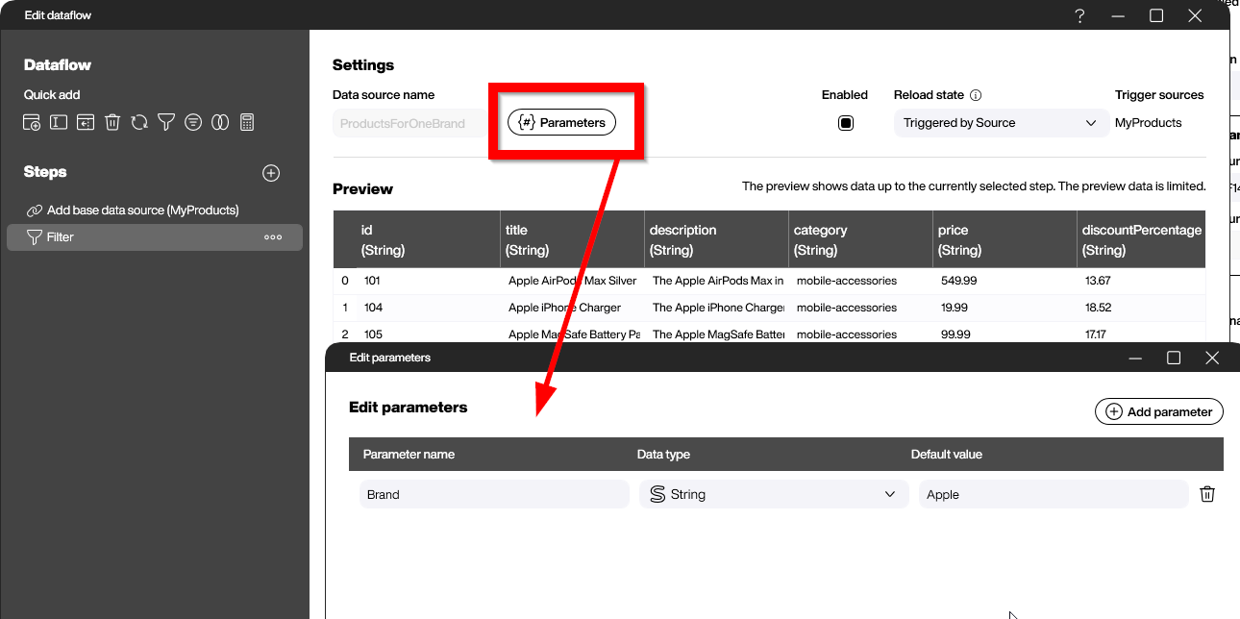Screen dimensions: 1240x619
Task: Open the Reload state dropdown
Action: click(1000, 123)
